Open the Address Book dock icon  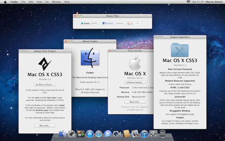point(126,134)
